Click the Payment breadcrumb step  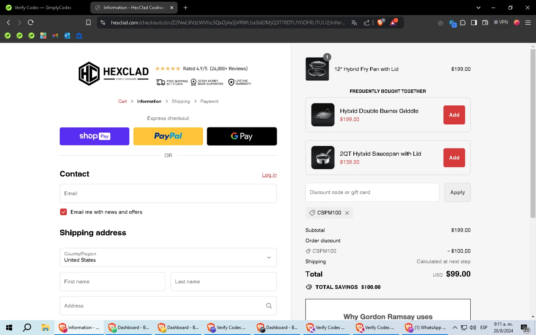point(209,101)
